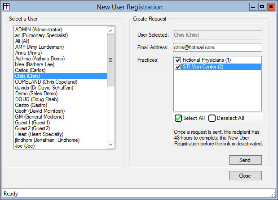Click the app icon in title bar
Image resolution: width=278 pixels, height=200 pixels.
(6, 7)
